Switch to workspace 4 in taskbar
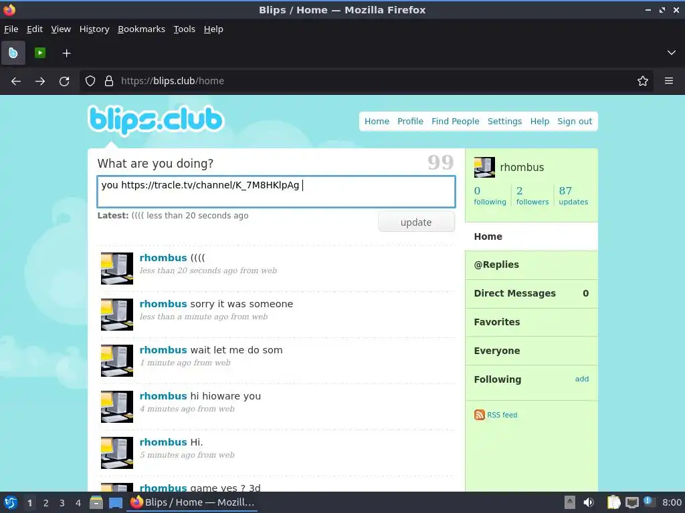685x513 pixels. click(x=78, y=503)
